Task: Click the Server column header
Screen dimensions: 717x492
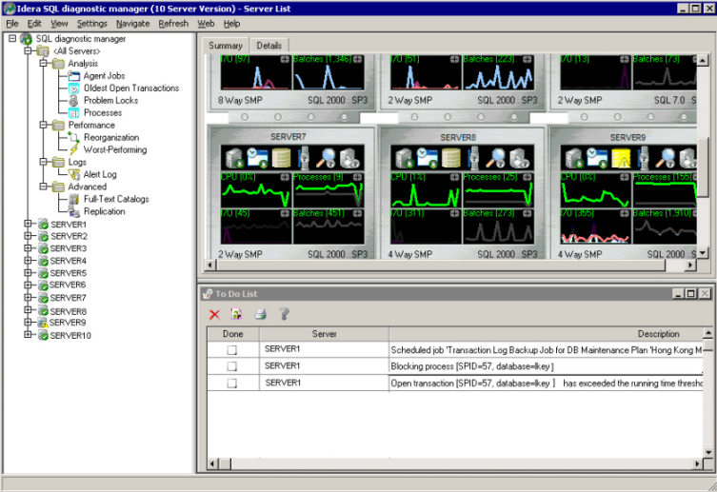Action: pos(324,334)
